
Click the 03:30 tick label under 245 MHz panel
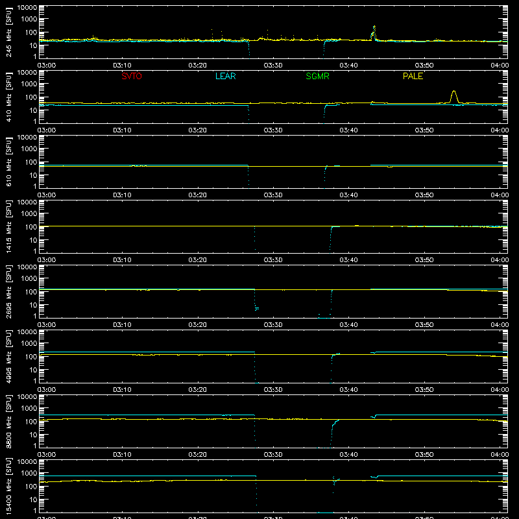coord(273,66)
